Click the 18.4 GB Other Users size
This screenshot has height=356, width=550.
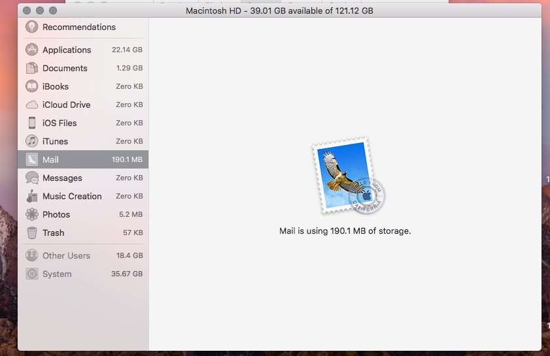[129, 255]
